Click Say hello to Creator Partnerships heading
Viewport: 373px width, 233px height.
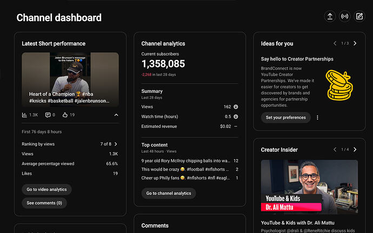pos(297,59)
